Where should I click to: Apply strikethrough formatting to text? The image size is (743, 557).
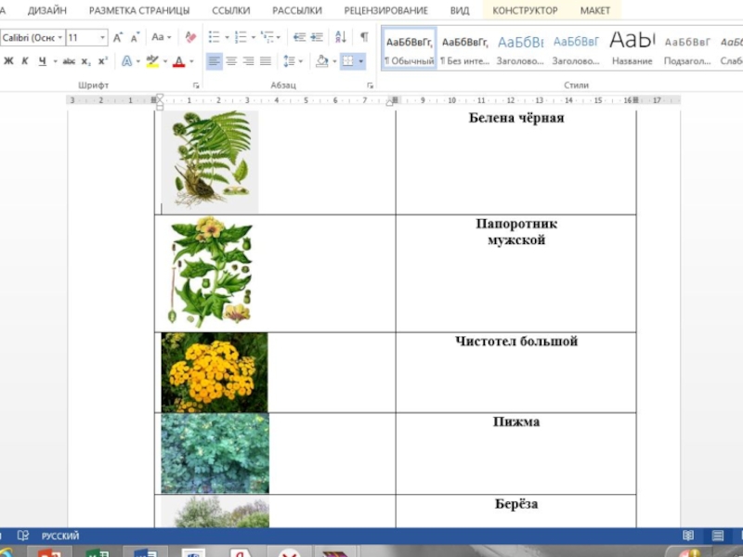point(69,61)
